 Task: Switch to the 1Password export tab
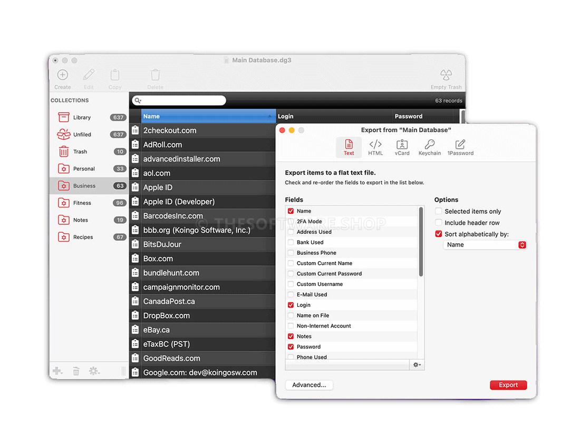pyautogui.click(x=460, y=147)
